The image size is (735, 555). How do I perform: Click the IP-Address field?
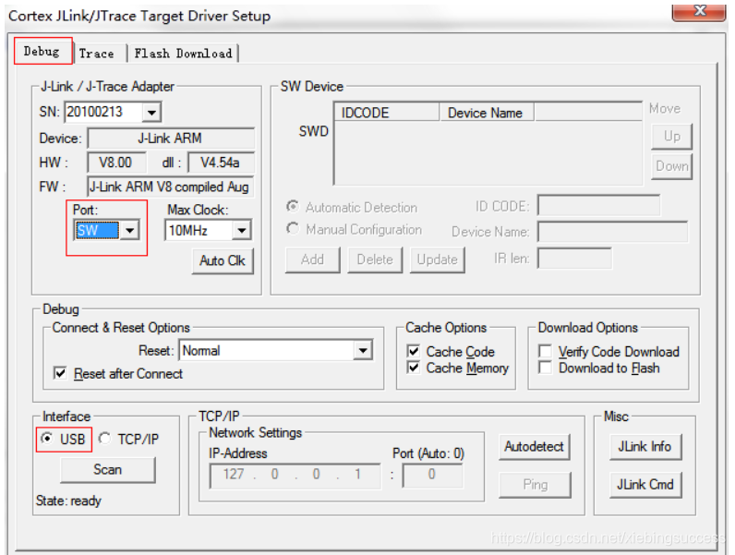(295, 476)
